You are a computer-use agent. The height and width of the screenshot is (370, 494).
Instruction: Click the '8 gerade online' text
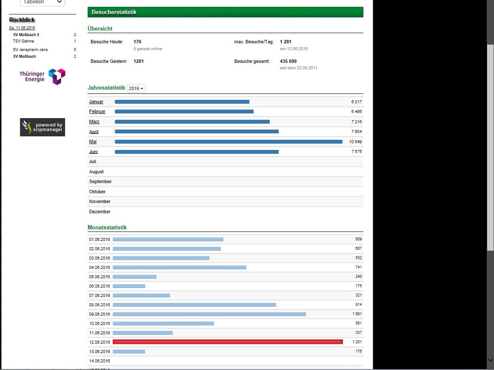point(148,49)
